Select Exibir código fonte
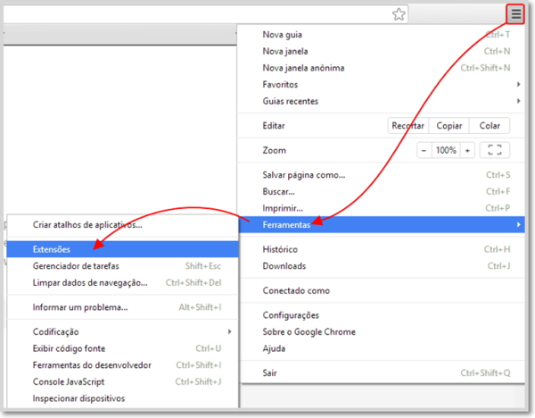 click(x=122, y=348)
